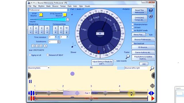Image resolution: width=184 pixels, height=103 pixels.
Task: Enable the Bar beat ball checkbox
Action: [x=133, y=43]
